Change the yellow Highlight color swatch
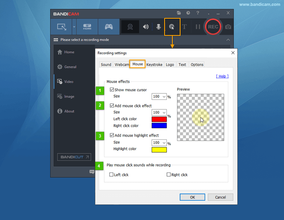The width and height of the screenshot is (284, 220). 159,150
